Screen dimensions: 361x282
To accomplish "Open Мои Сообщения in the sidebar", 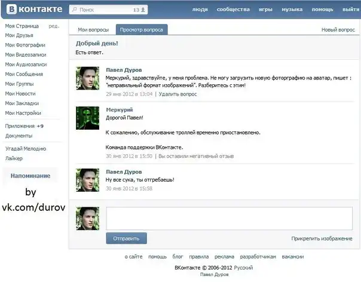I will 24,74.
